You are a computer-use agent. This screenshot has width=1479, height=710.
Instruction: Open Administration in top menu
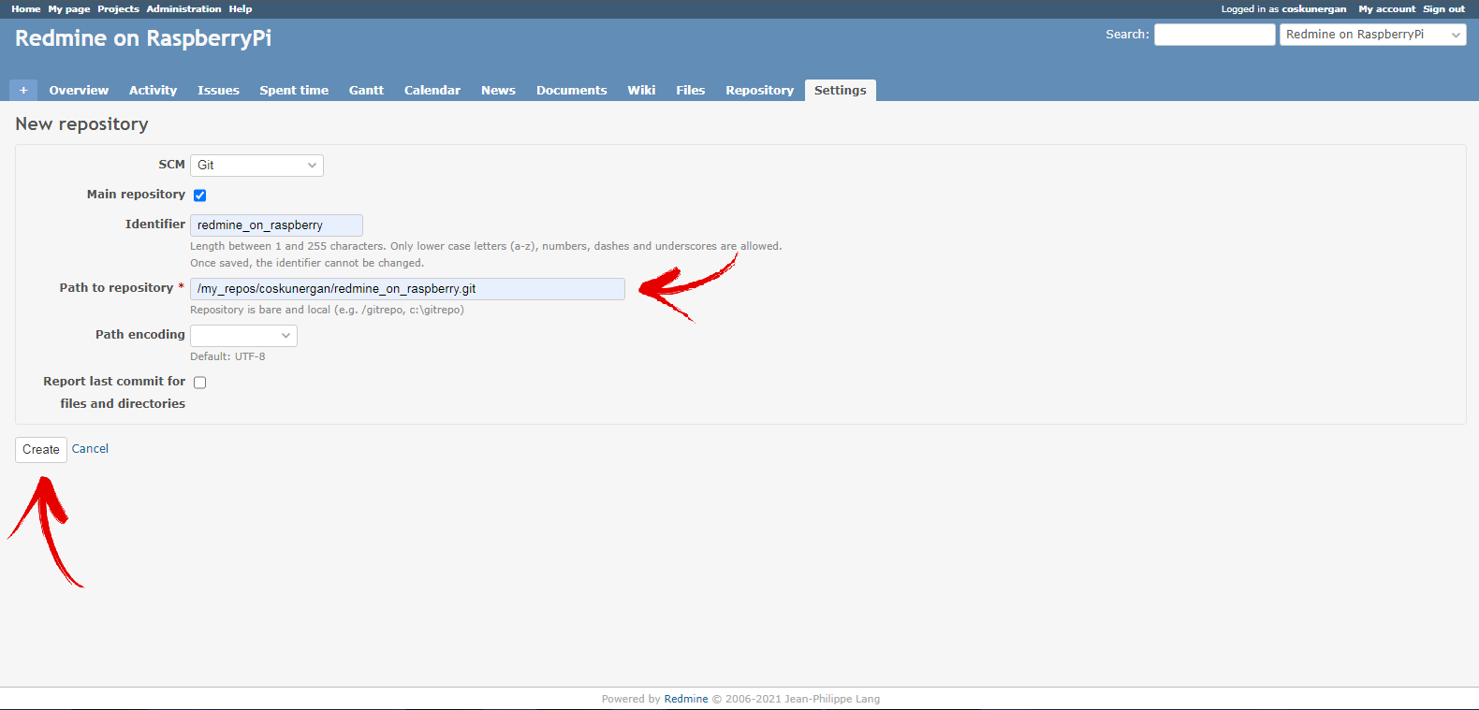point(183,8)
